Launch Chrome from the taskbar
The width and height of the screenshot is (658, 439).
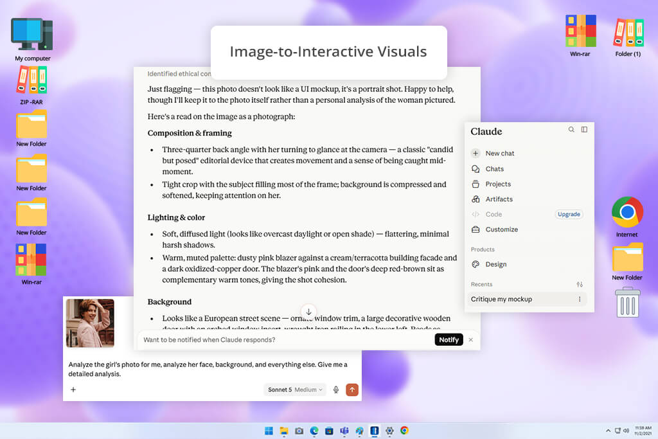[405, 431]
